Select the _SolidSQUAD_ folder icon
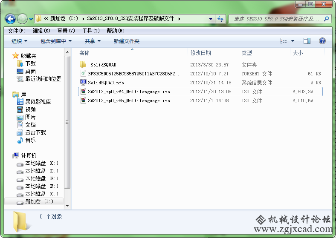This screenshot has height=238, width=336. (83, 64)
